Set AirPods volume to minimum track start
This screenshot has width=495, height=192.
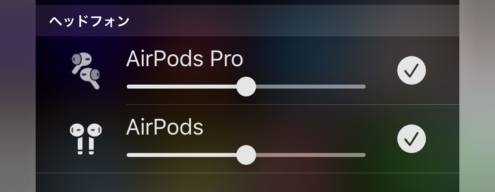click(x=128, y=155)
